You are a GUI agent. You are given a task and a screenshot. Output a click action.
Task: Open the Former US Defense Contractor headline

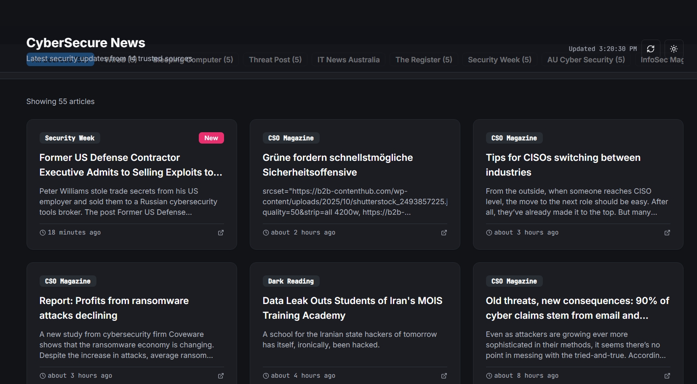tap(131, 165)
